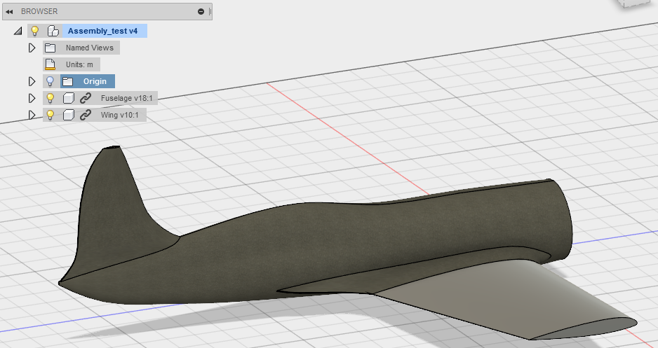Expand the Named Views folder

pyautogui.click(x=32, y=48)
